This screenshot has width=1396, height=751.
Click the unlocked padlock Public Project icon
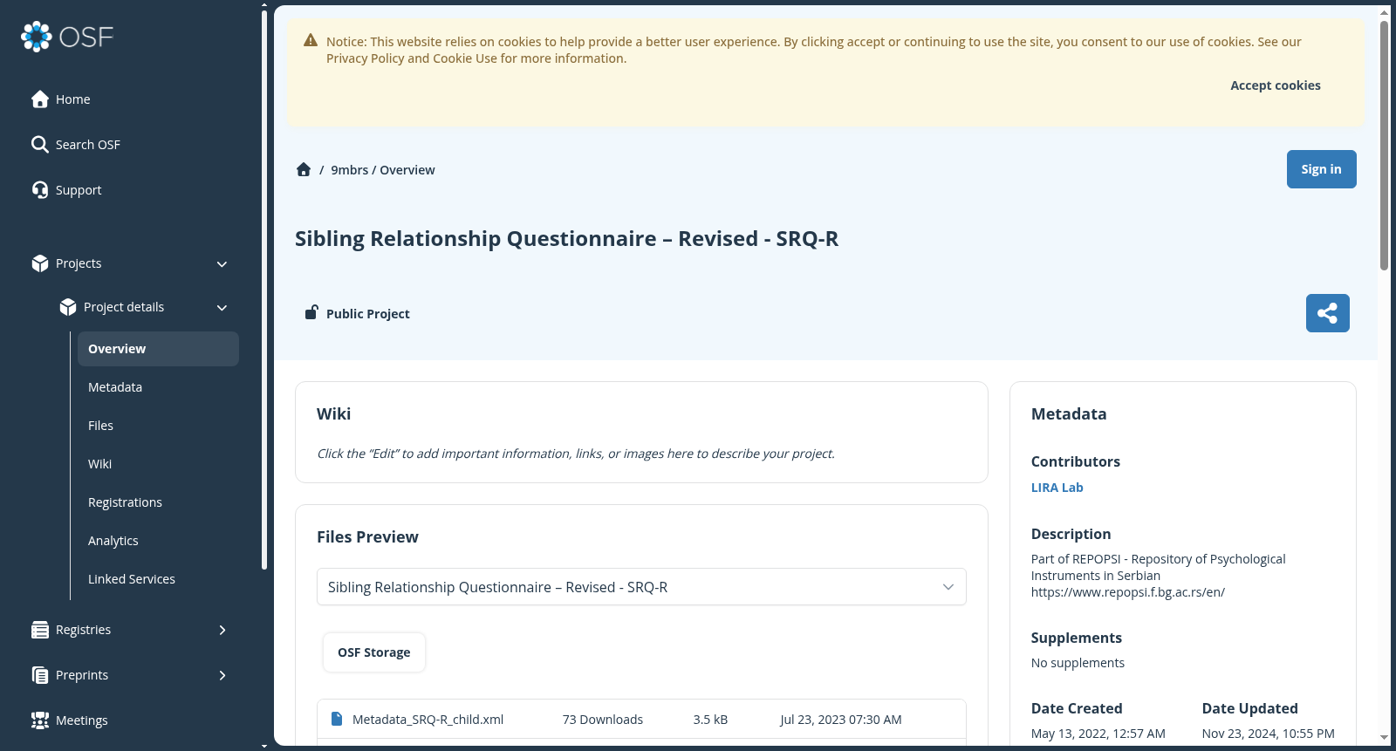pos(311,312)
